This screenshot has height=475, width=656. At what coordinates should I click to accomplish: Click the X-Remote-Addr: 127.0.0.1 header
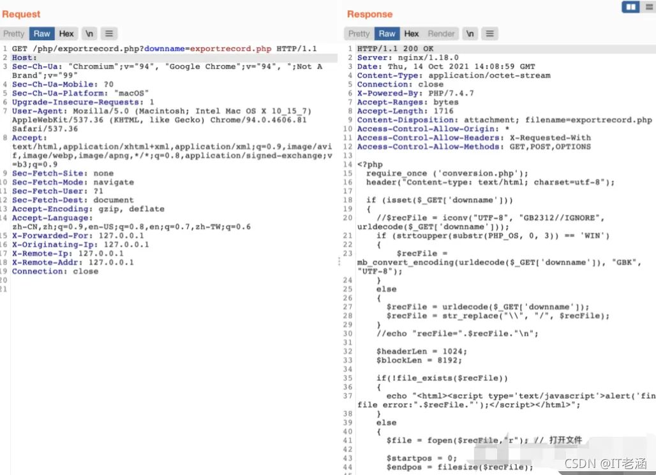tap(73, 262)
